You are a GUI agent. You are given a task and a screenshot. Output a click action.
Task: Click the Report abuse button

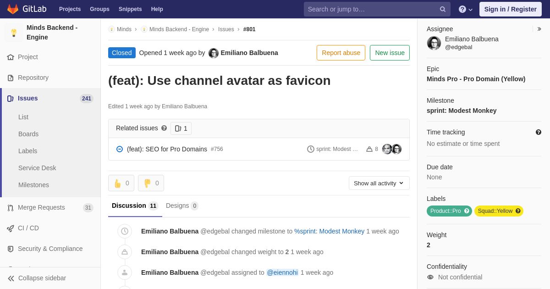tap(341, 53)
